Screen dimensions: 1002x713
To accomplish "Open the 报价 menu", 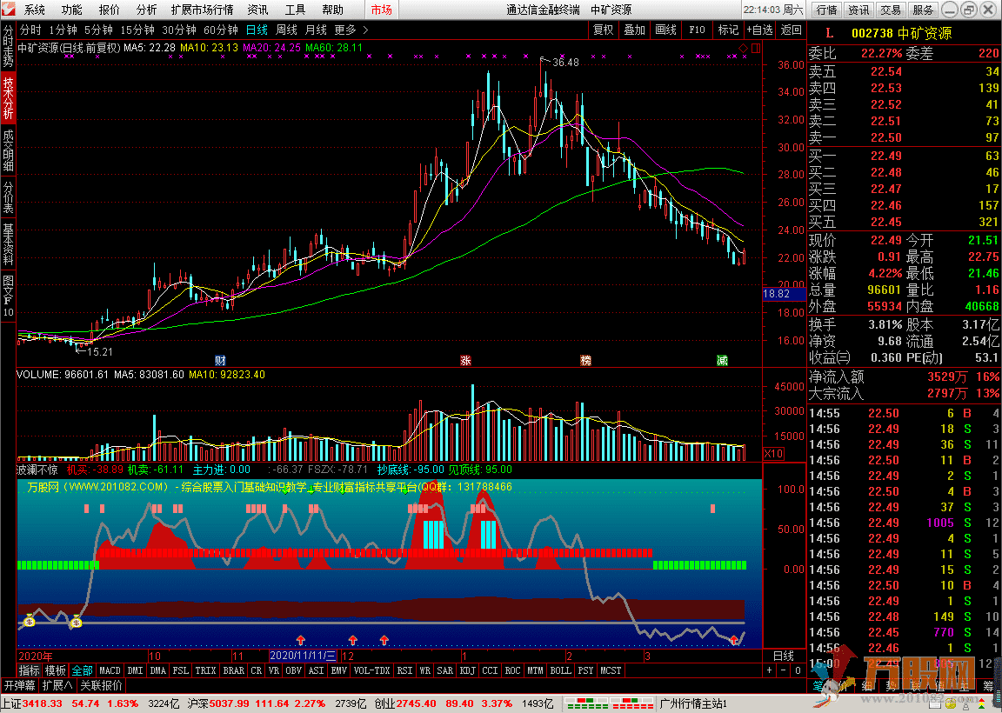I will (x=110, y=10).
